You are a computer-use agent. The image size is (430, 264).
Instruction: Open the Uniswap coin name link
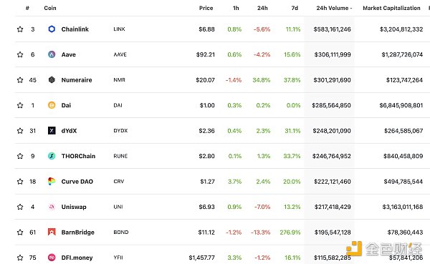coord(74,207)
